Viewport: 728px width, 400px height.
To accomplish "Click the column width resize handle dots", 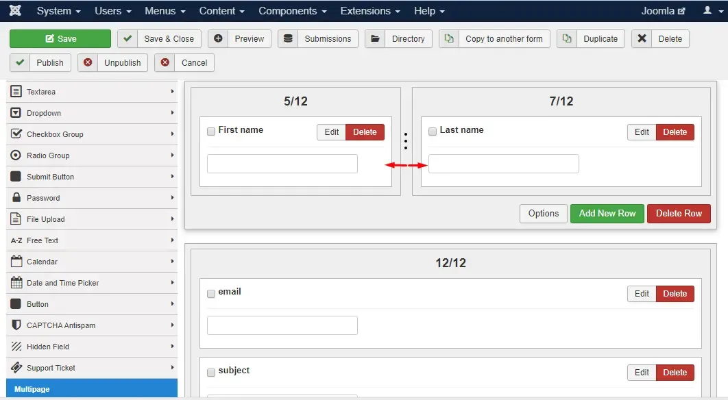I will 406,141.
